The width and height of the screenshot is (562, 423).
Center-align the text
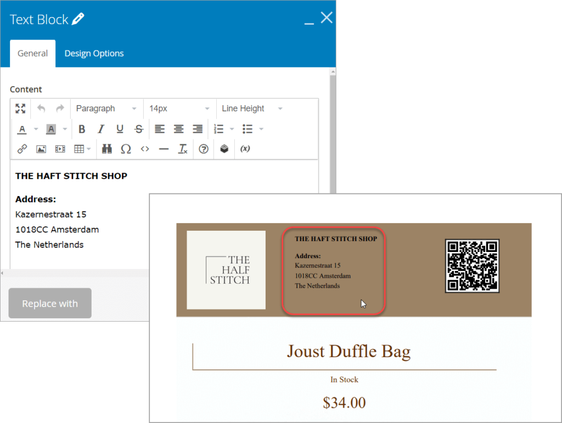178,129
